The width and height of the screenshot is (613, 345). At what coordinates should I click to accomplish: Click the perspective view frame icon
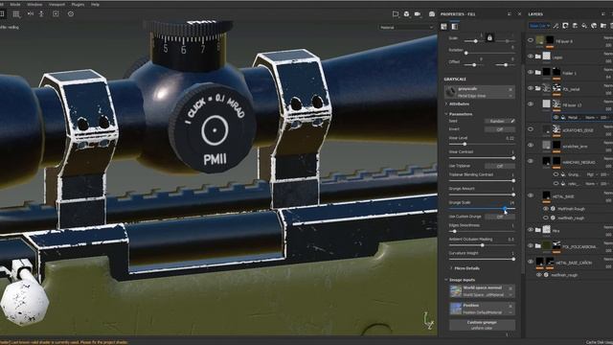(x=396, y=14)
